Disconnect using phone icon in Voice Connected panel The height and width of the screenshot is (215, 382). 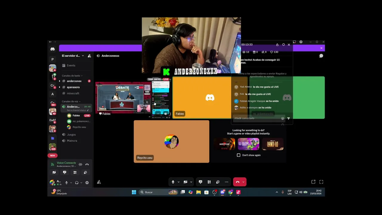87,165
